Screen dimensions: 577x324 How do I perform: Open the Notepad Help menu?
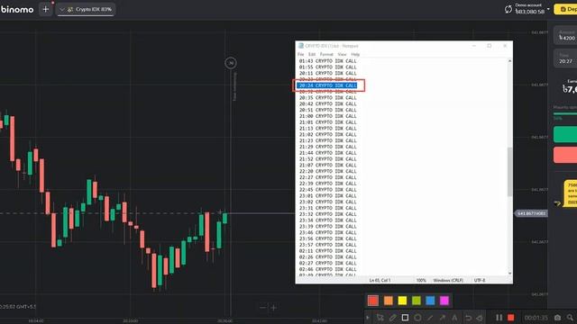tap(355, 54)
